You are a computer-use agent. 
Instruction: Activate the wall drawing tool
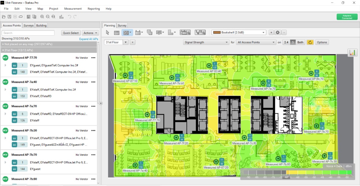click(x=127, y=32)
